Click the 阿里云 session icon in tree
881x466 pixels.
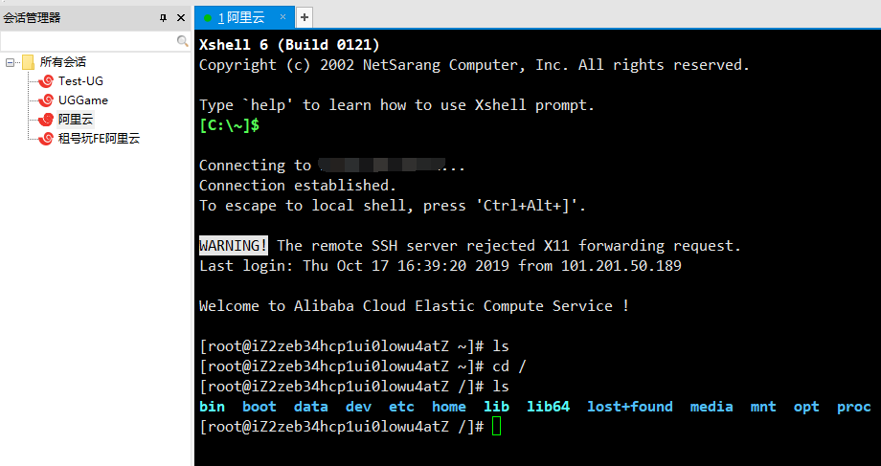point(46,120)
